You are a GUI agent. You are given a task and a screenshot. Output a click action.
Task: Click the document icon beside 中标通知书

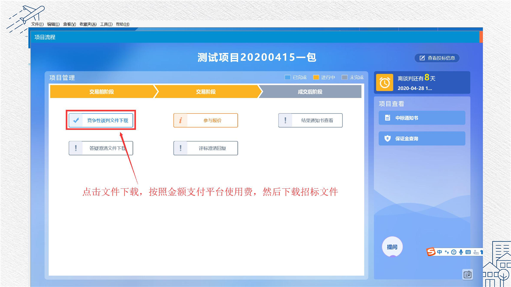pyautogui.click(x=387, y=118)
